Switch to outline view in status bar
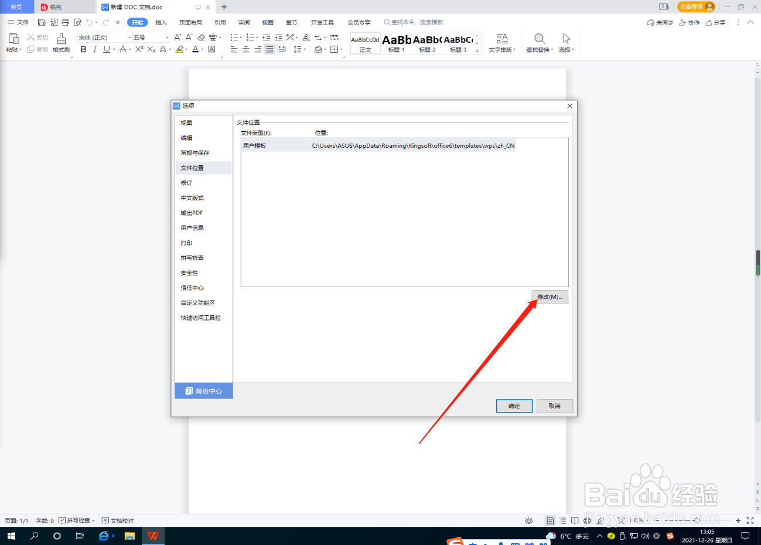Image resolution: width=761 pixels, height=545 pixels. [x=562, y=520]
